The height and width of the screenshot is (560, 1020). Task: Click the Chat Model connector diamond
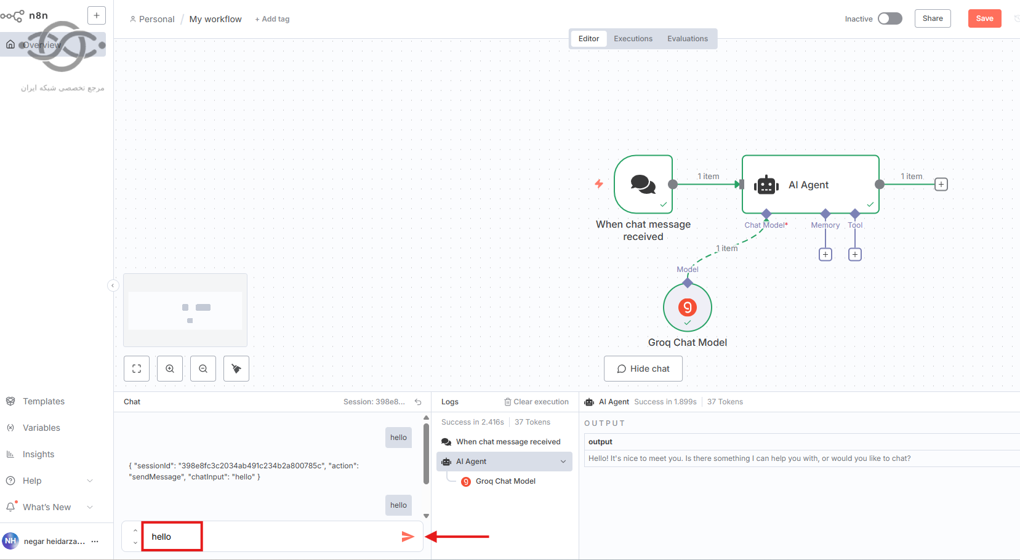(x=766, y=214)
